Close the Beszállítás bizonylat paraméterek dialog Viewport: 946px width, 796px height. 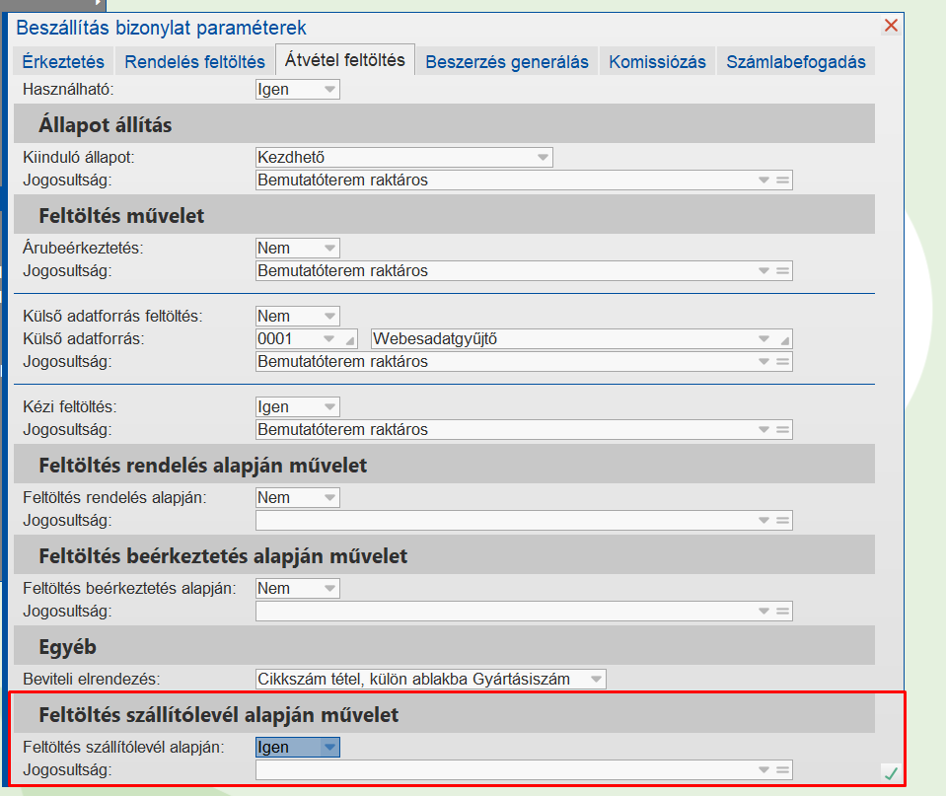891,26
